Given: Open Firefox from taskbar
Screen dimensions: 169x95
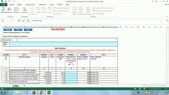Looking at the screenshot, I should (x=34, y=93).
